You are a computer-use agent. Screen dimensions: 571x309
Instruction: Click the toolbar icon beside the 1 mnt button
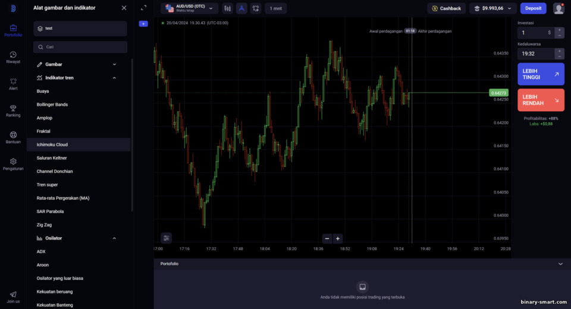point(256,8)
